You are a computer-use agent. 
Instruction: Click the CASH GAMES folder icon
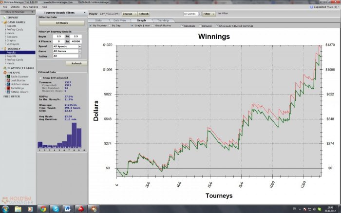click(5, 22)
